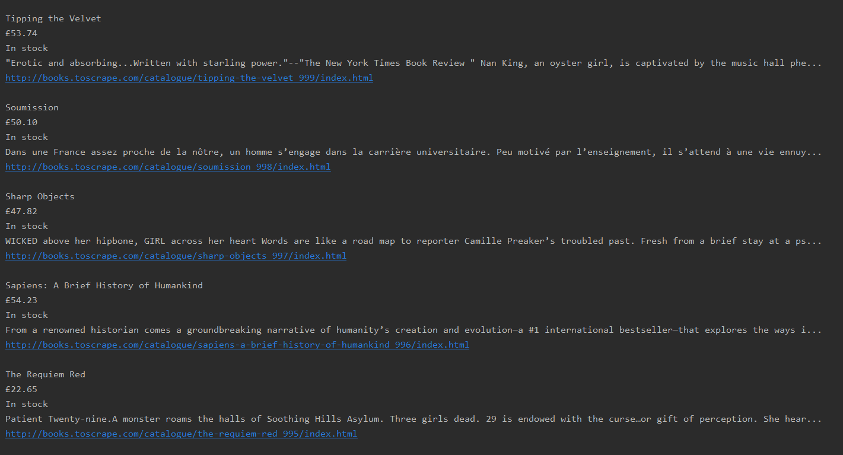Click The Requiem Red title line
The width and height of the screenshot is (843, 455).
(45, 374)
